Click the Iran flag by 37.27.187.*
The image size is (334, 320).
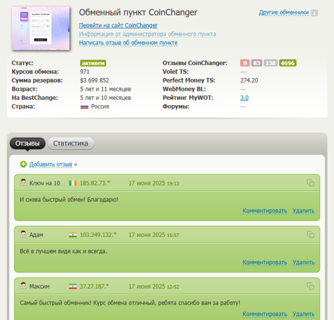click(x=73, y=287)
